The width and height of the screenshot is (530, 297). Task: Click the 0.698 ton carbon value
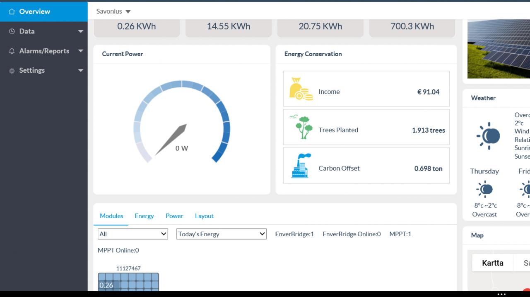pyautogui.click(x=429, y=169)
